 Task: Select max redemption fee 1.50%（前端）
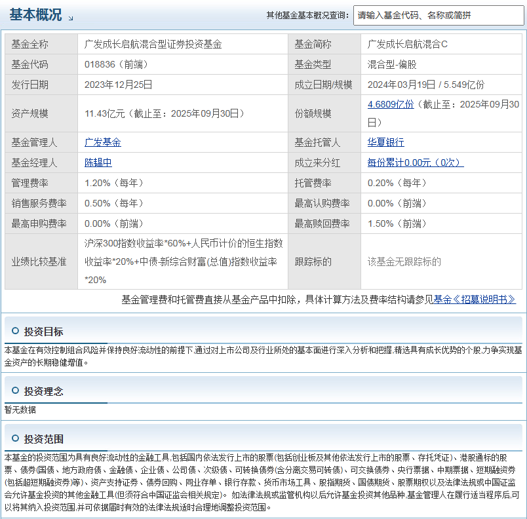[x=397, y=223]
